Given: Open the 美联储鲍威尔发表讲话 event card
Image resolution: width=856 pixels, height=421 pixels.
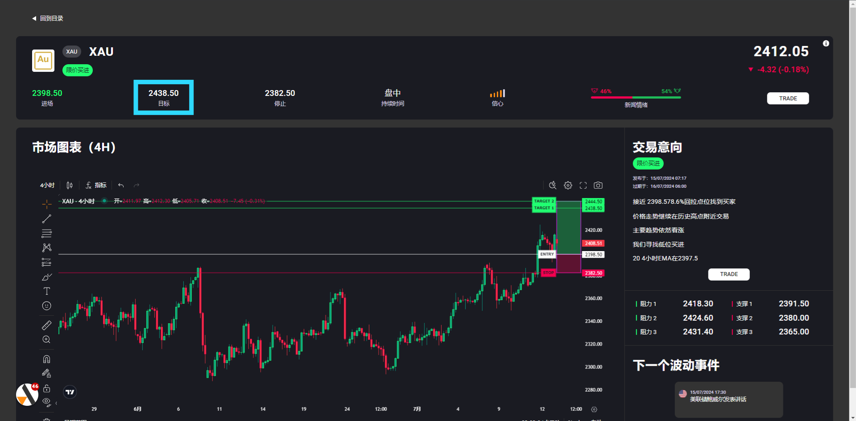Looking at the screenshot, I should click(728, 399).
